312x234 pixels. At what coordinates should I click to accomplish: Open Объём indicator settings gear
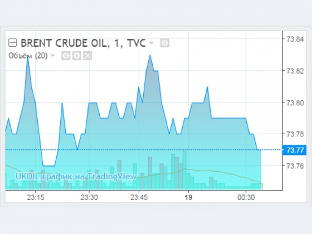click(x=77, y=56)
